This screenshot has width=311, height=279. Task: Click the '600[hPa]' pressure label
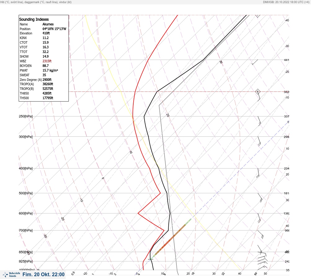(x=26, y=213)
